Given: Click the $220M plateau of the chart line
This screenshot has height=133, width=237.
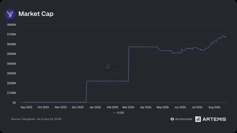Looking at the screenshot, I should 107,81.
